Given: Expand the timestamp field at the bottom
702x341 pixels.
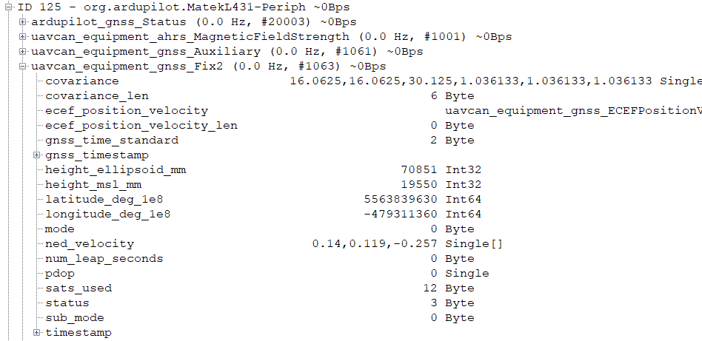Looking at the screenshot, I should (37, 333).
